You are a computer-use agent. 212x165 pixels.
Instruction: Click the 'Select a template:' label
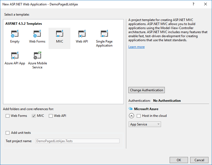tap(17, 15)
